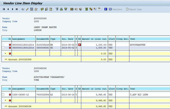
Task: Tick the checkbox for document 7800002954
Action: (x=3, y=95)
